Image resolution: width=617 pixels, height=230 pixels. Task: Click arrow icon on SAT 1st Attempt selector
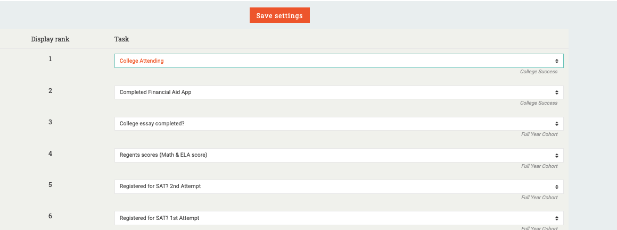pyautogui.click(x=556, y=218)
